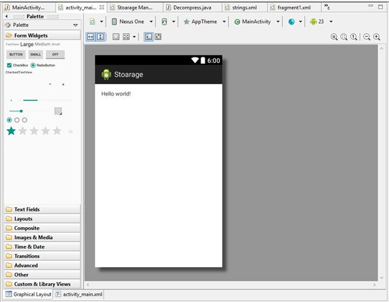Select the CheckedTextView widget
389x302 pixels.
(19, 72)
